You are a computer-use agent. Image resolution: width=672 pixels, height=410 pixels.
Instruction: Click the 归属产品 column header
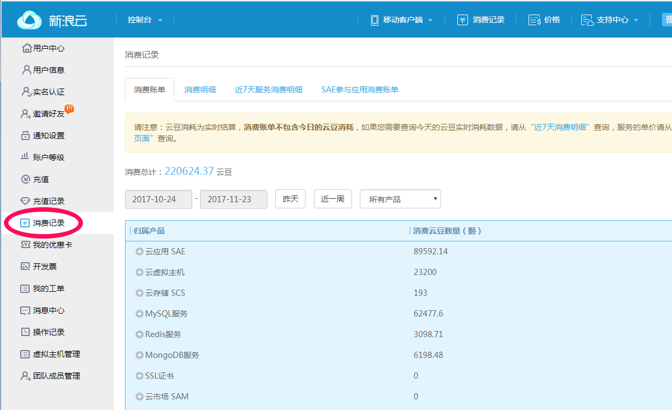pyautogui.click(x=149, y=231)
